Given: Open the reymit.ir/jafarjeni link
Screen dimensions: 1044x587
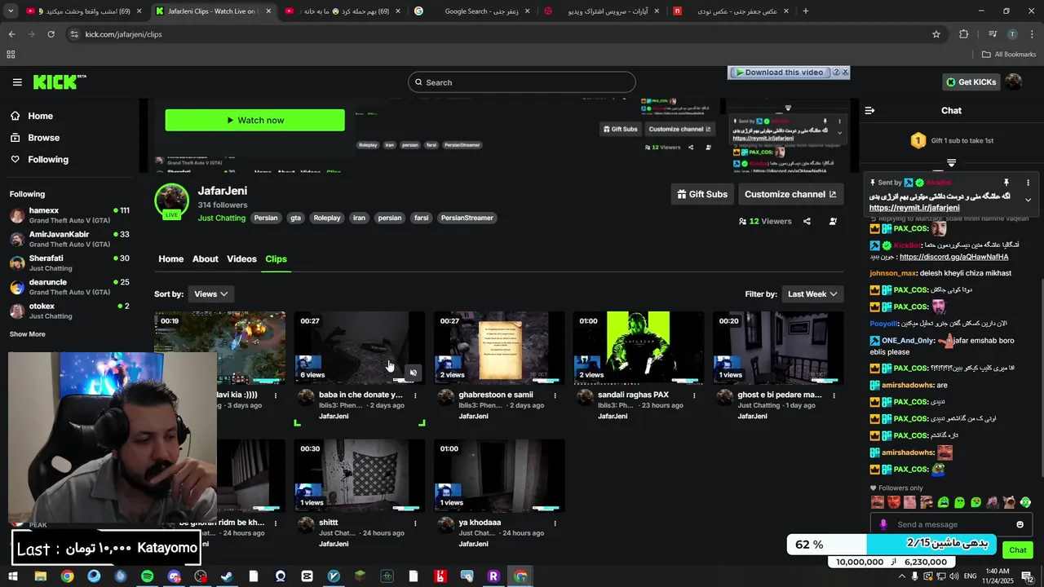Looking at the screenshot, I should pyautogui.click(x=914, y=208).
